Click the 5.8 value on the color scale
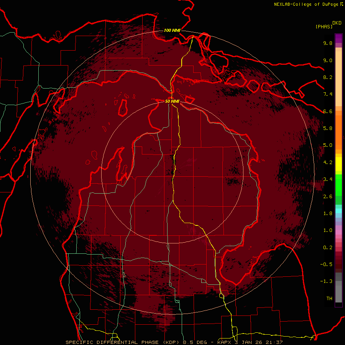The width and height of the screenshot is (345, 345). tap(328, 128)
